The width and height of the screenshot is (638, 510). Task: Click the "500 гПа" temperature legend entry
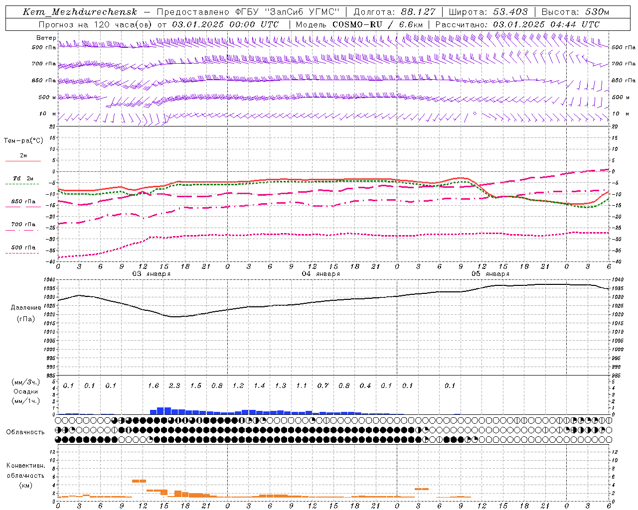tap(23, 248)
